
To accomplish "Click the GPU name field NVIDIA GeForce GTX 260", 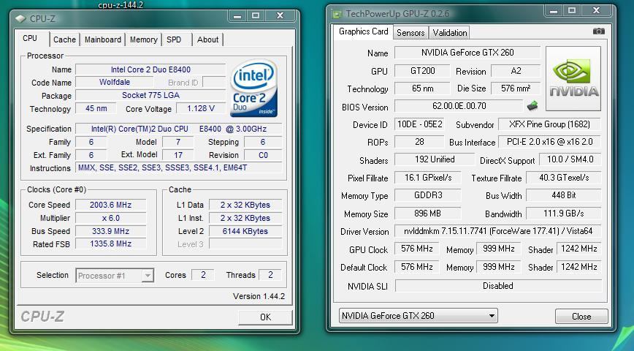I will 467,53.
